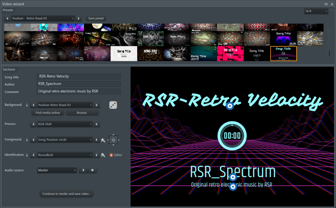Select the Sections tab header
The height and width of the screenshot is (208, 336).
tap(9, 70)
